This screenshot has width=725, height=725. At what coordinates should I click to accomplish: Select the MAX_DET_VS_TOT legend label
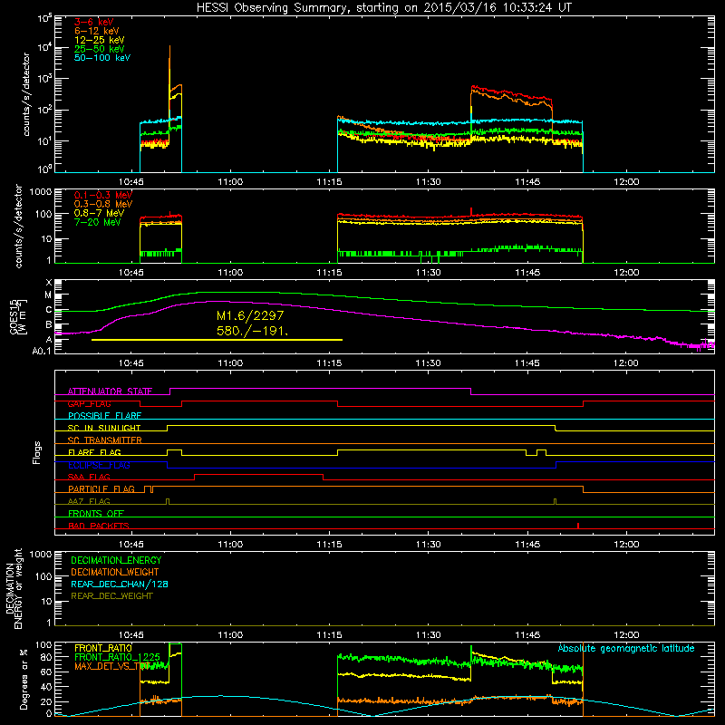point(112,666)
